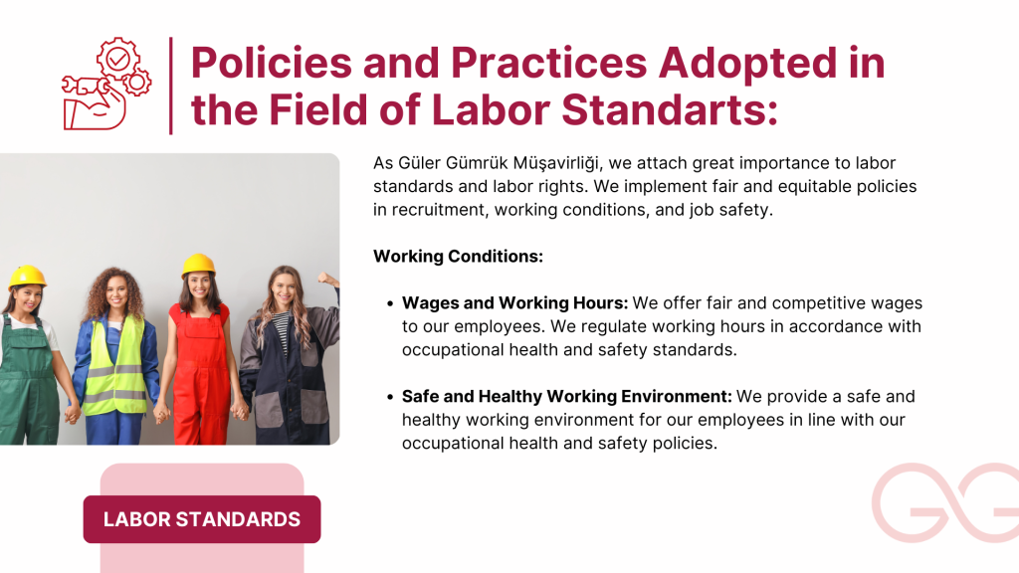
Task: Click the checkmark inside the large gear
Action: click(118, 60)
